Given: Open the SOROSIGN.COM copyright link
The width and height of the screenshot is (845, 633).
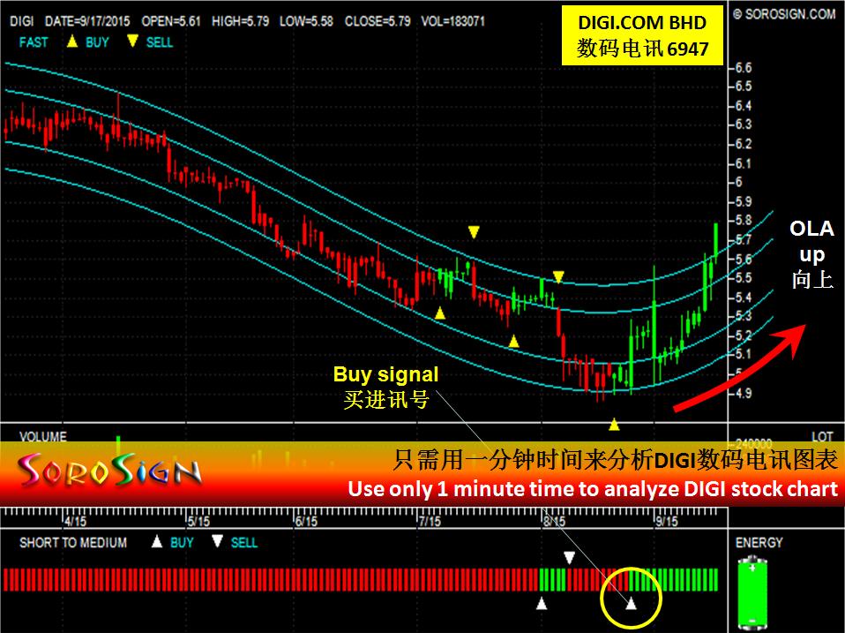Looking at the screenshot, I should click(784, 14).
